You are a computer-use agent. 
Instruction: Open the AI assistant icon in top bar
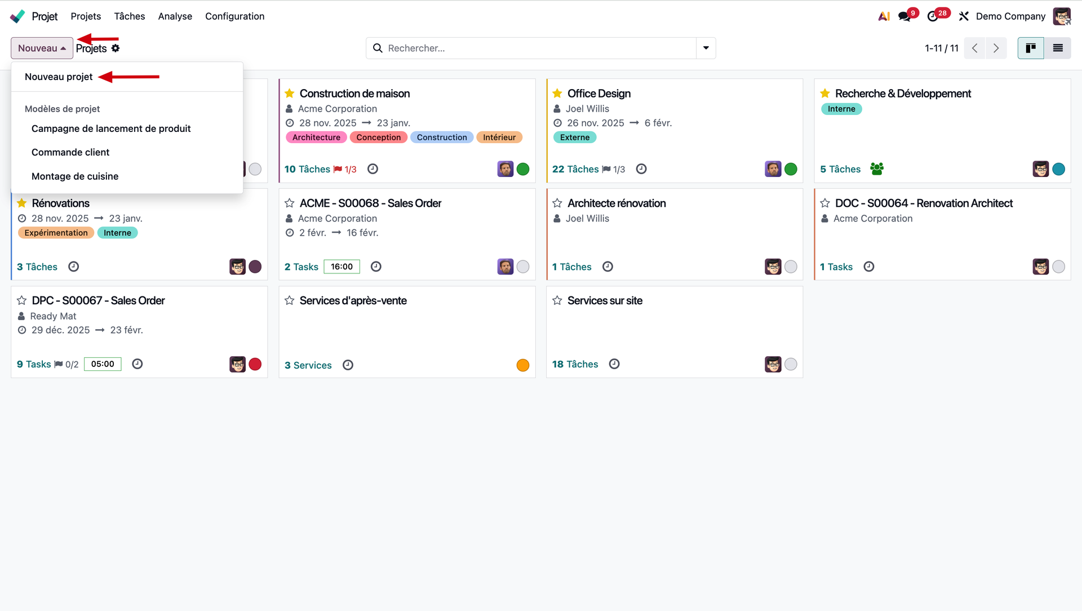[x=884, y=16]
